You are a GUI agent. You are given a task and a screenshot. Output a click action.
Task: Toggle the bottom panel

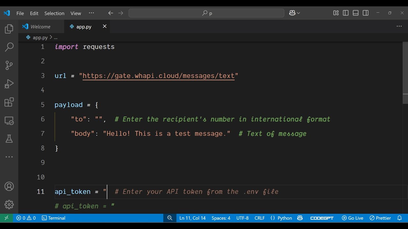[x=356, y=13]
